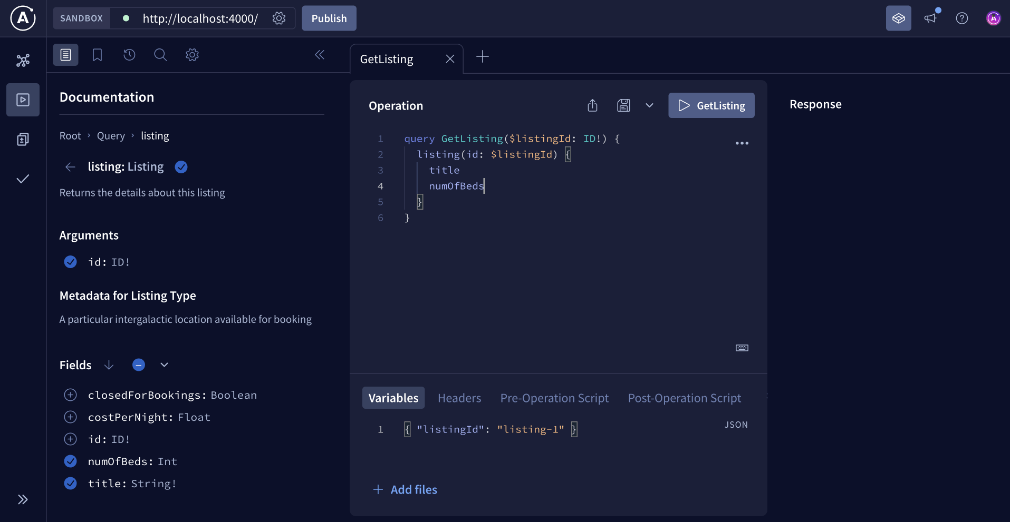Viewport: 1010px width, 522px height.
Task: Switch to the Headers tab
Action: pos(459,398)
